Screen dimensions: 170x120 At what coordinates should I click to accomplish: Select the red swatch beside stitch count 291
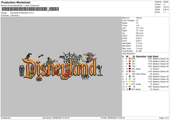pos(130,64)
